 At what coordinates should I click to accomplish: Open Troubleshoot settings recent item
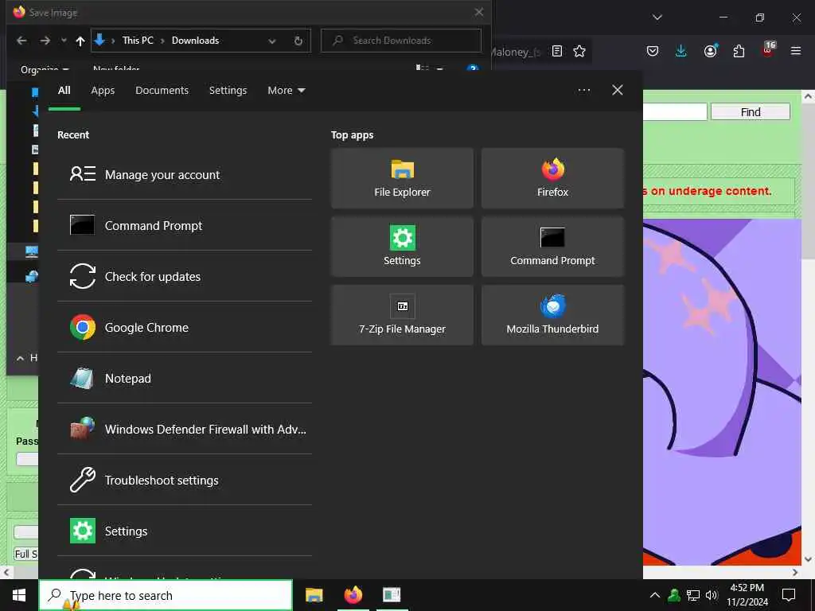point(185,480)
